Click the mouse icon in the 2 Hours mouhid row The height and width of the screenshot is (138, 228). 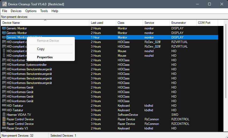tap(4, 51)
